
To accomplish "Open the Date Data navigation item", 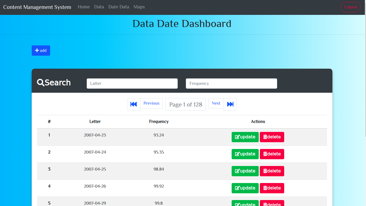I will point(119,7).
